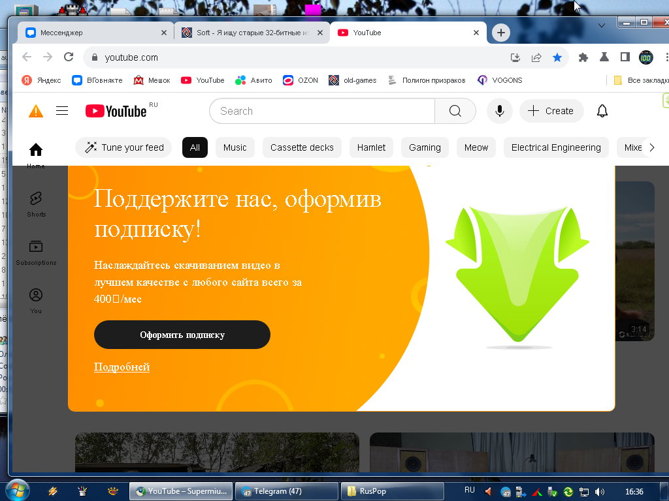Viewport: 669px width, 501px height.
Task: Click the YouTube logo
Action: (x=116, y=111)
